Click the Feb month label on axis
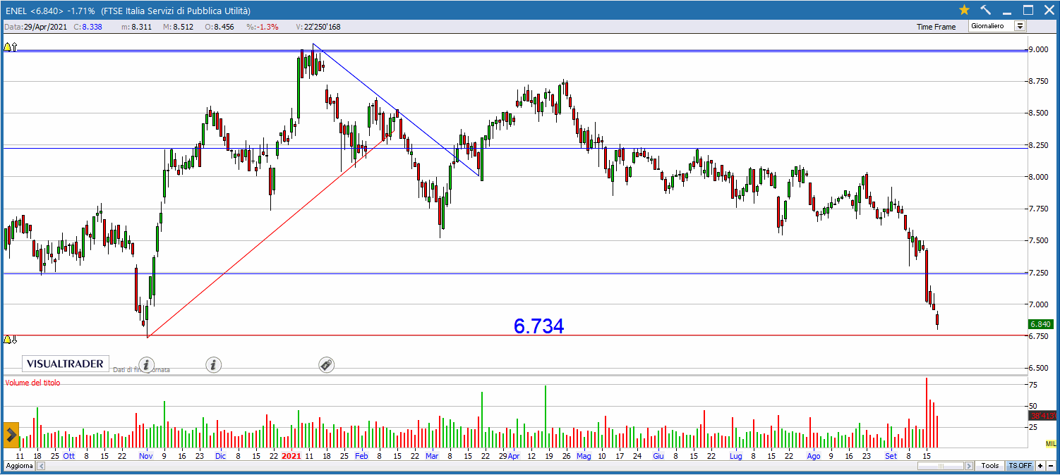The height and width of the screenshot is (475, 1060). pos(361,456)
